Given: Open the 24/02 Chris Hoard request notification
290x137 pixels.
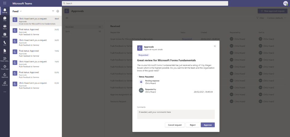Looking at the screenshot, I should pos(36,42).
